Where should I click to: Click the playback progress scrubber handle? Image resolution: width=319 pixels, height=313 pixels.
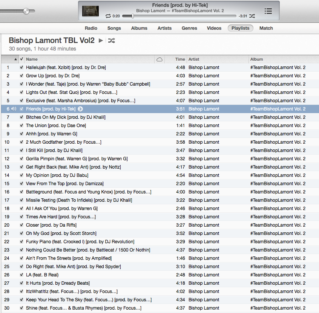point(133,16)
